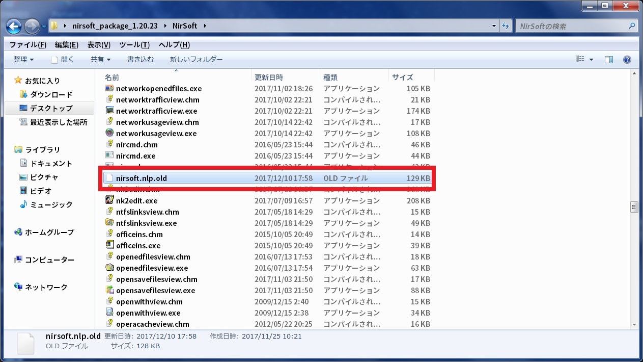Click 新しいフォルダー button

196,59
